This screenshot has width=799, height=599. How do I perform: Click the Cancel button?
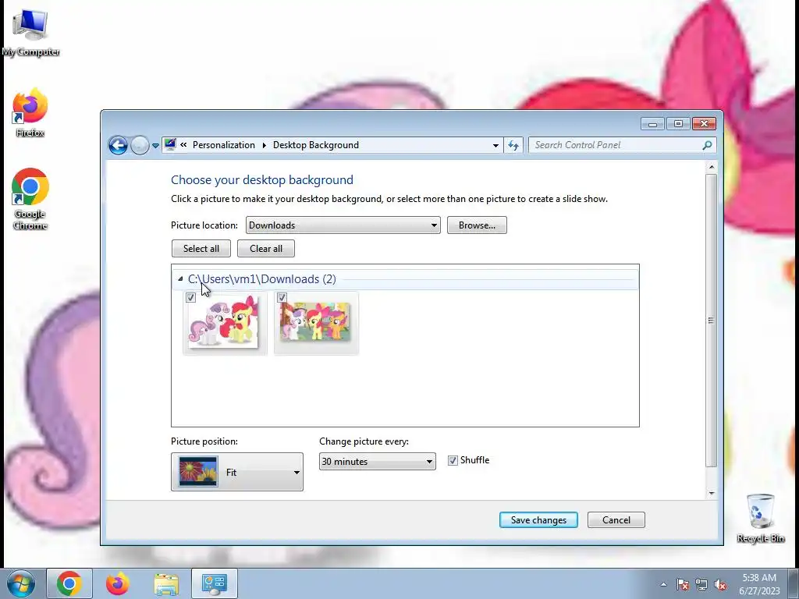click(616, 520)
